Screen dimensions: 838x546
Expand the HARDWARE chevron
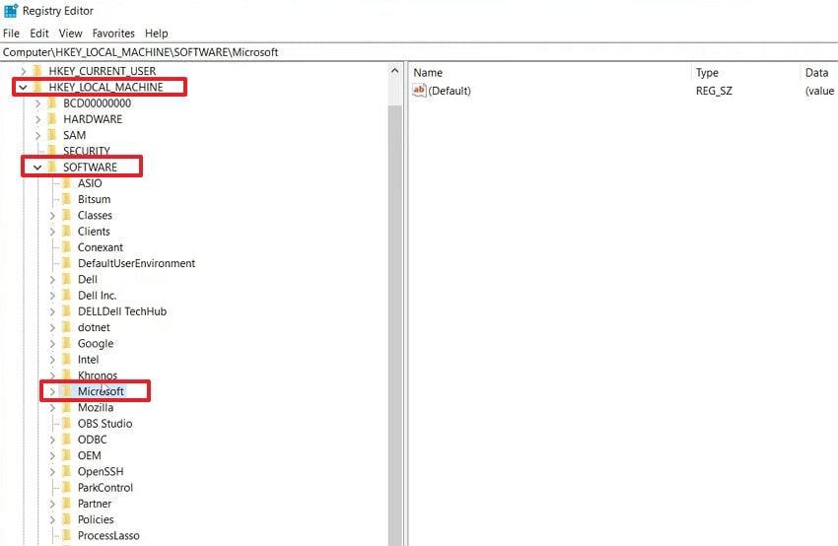[37, 119]
